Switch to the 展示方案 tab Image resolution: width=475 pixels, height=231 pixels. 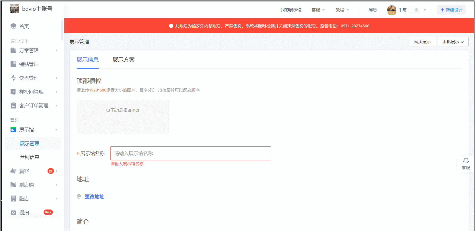(x=123, y=60)
